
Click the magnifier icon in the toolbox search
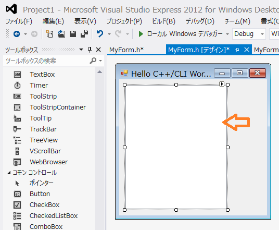click(x=93, y=61)
